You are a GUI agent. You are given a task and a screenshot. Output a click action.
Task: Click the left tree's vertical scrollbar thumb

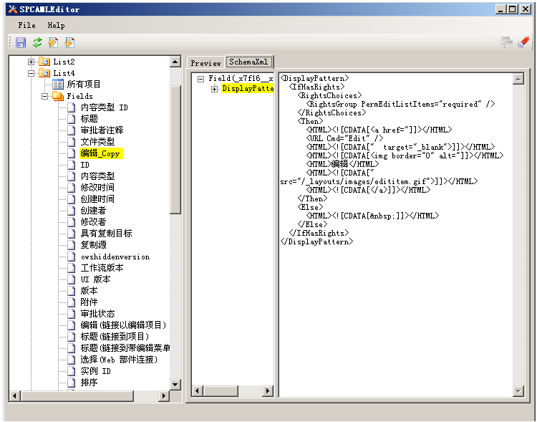[175, 150]
